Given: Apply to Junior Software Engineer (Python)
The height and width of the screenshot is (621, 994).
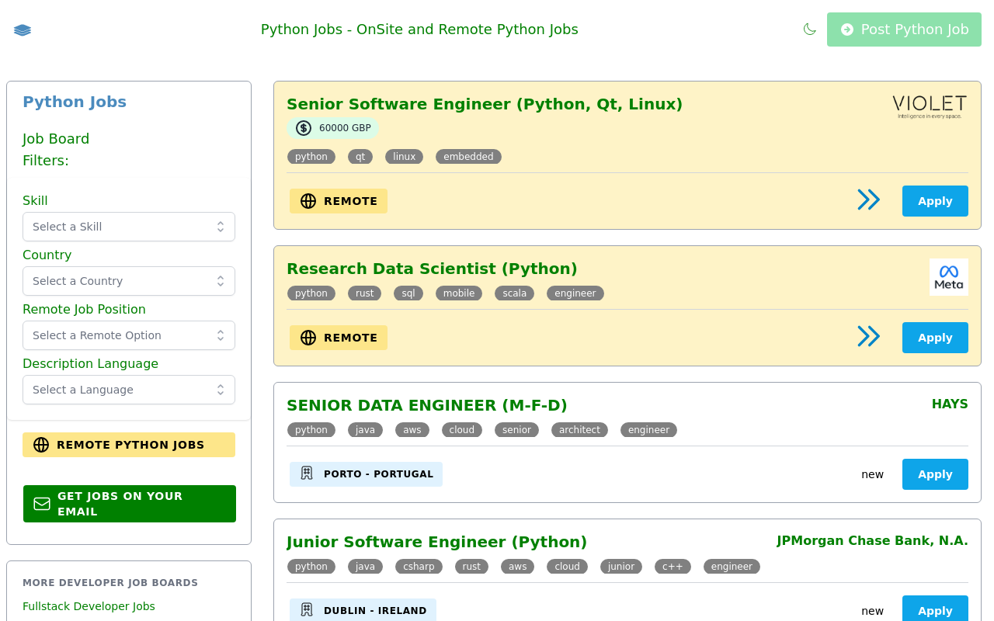Looking at the screenshot, I should pyautogui.click(x=935, y=609).
